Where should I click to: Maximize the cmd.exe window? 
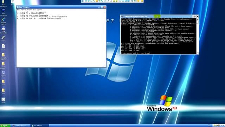click(x=195, y=17)
